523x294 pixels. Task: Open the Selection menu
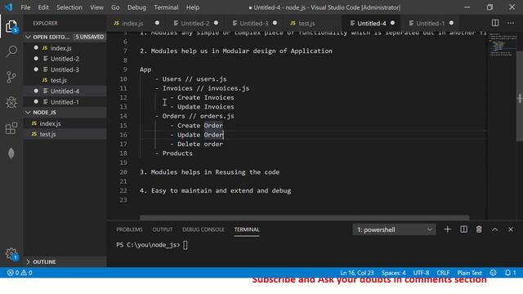point(69,7)
